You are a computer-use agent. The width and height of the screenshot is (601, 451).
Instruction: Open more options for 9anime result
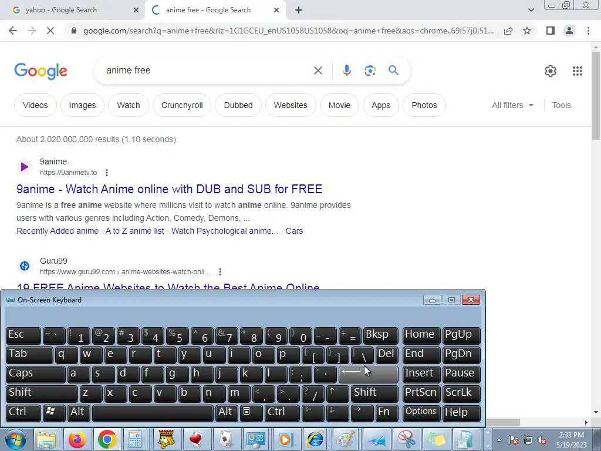tap(107, 173)
